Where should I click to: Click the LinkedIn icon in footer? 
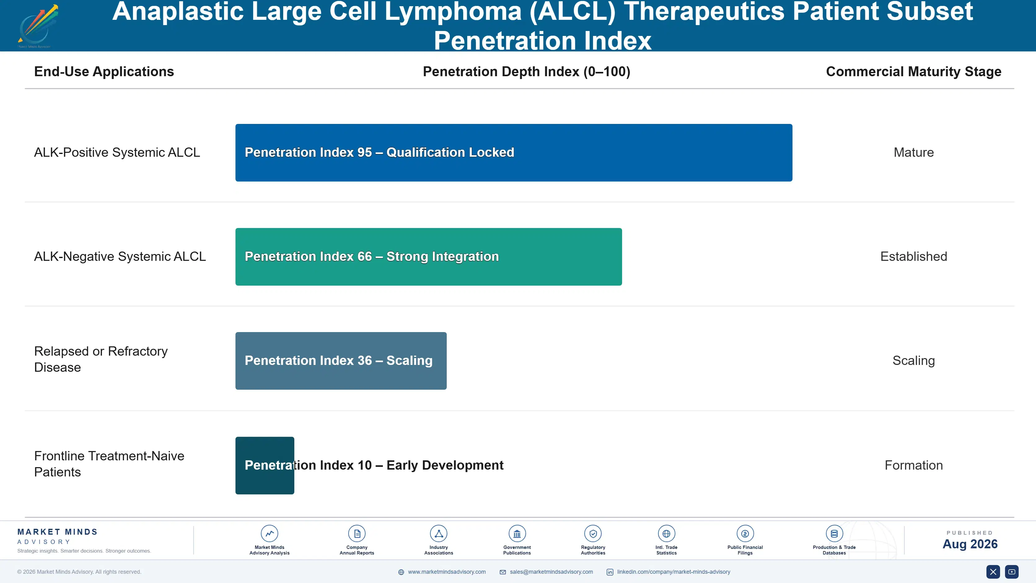click(610, 572)
